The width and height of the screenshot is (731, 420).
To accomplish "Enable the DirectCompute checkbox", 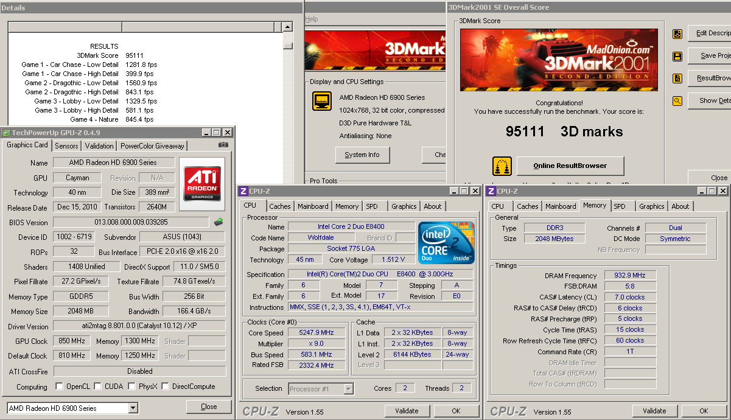I will tap(166, 387).
